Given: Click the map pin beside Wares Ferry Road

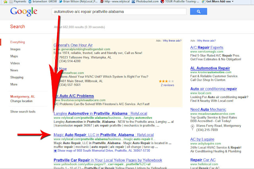Looking at the screenshot, I should [x=192, y=127].
